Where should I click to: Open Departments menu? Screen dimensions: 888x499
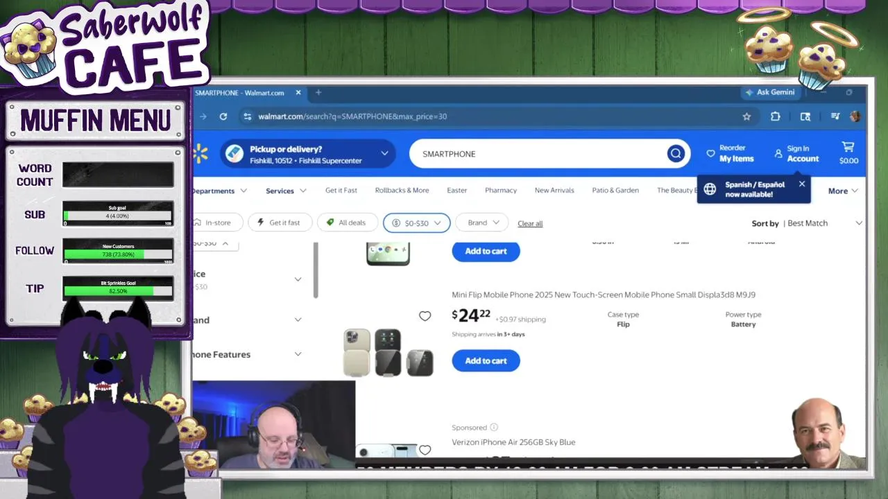(x=219, y=191)
